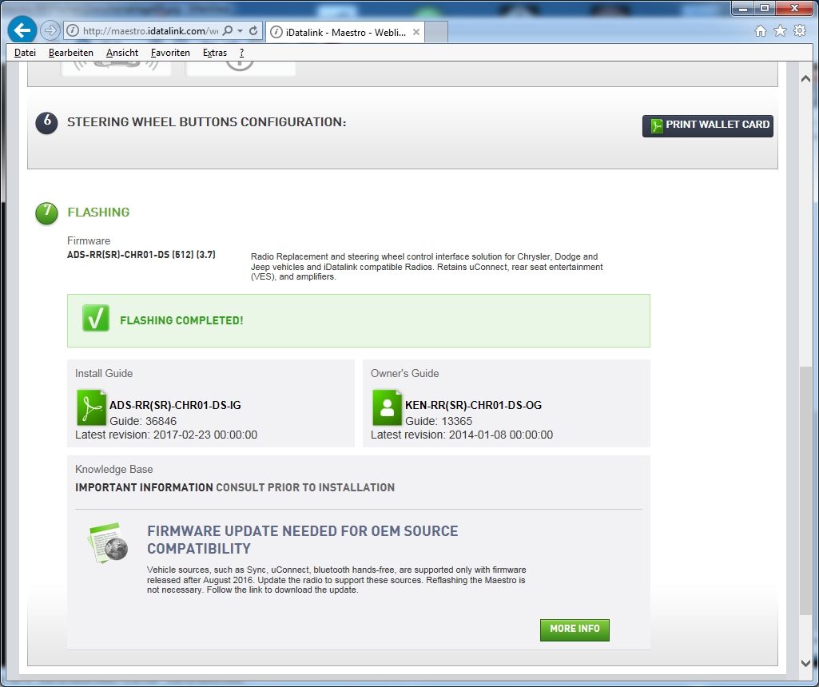Open the Datei menu
The image size is (819, 687).
(x=25, y=53)
